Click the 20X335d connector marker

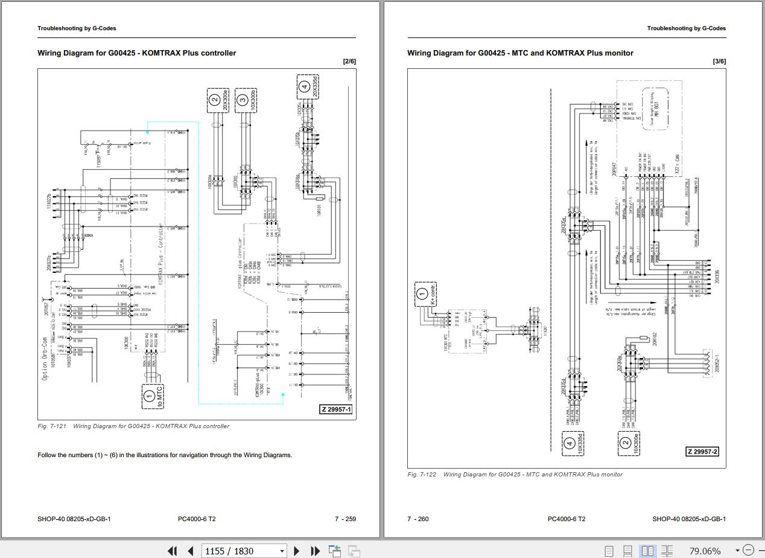point(307,86)
